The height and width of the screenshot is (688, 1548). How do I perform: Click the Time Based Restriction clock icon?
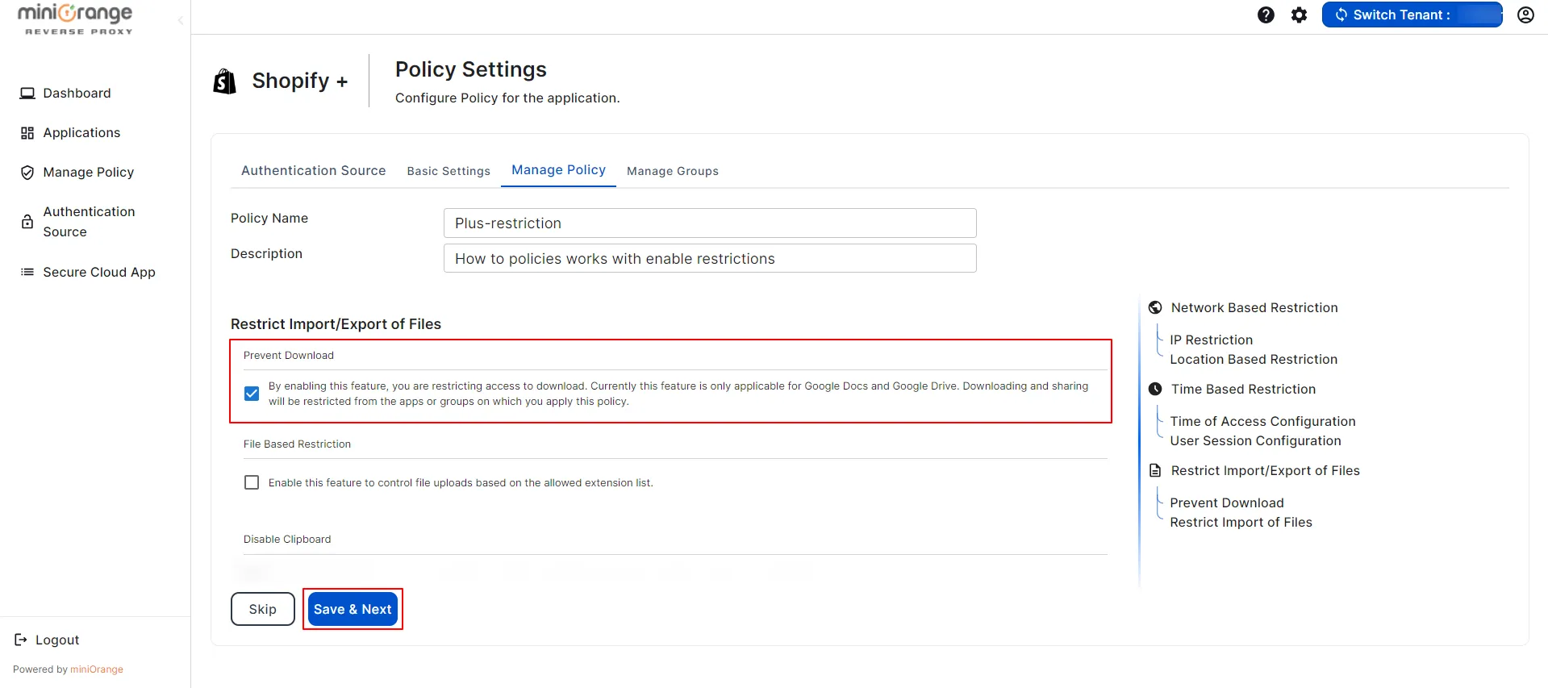point(1155,389)
